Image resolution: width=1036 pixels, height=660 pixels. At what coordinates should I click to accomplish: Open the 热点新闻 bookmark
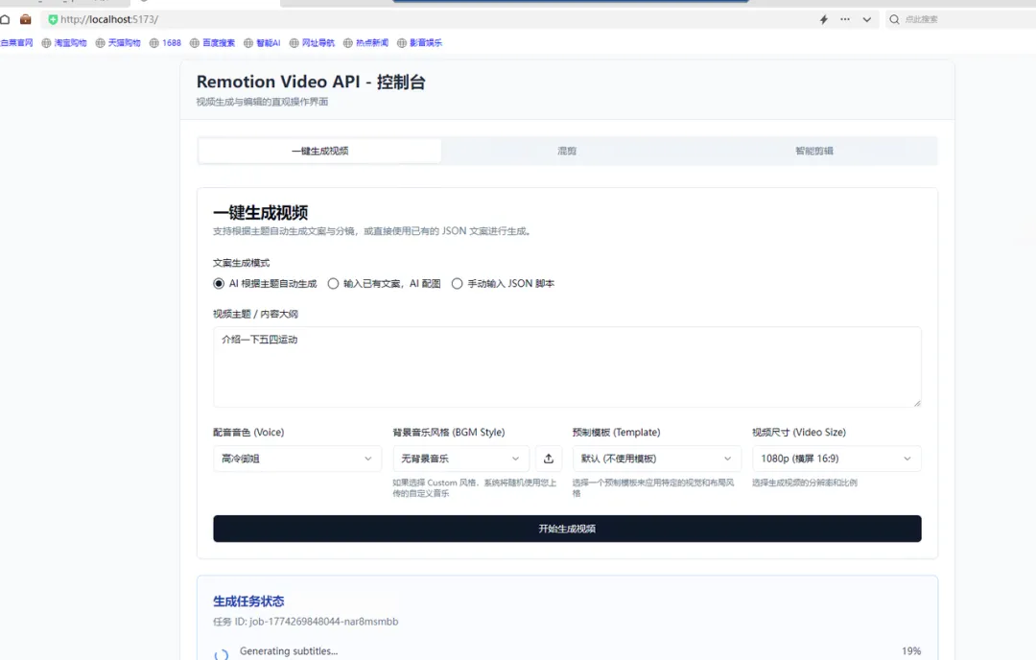365,43
